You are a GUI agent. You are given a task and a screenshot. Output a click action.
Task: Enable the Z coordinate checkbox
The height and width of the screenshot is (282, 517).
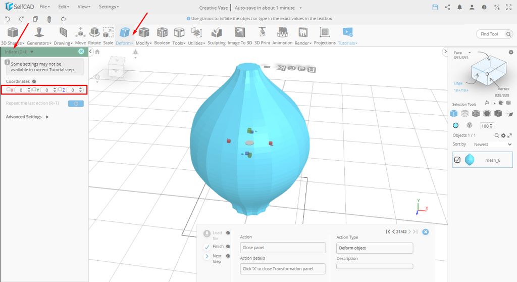(60, 89)
